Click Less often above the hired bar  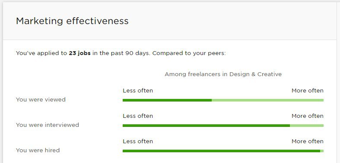point(138,141)
